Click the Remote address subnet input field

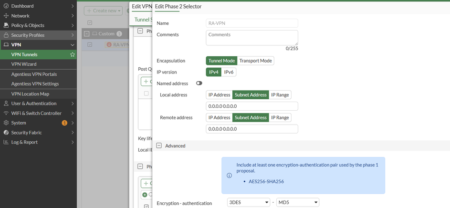[x=252, y=129]
